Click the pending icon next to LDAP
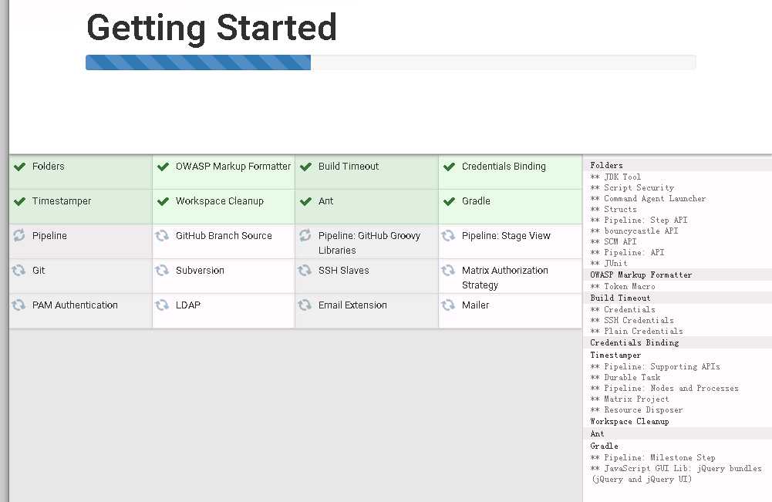 point(162,305)
